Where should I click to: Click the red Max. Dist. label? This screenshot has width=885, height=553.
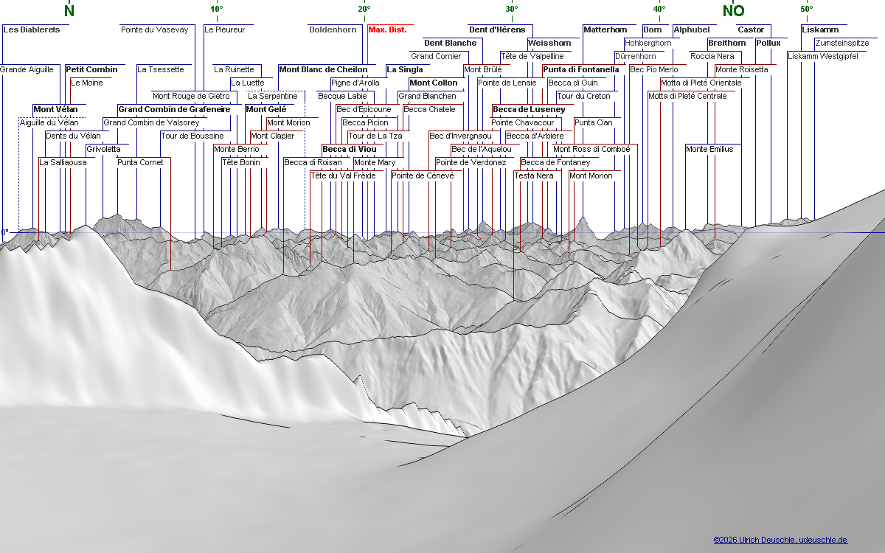click(387, 29)
